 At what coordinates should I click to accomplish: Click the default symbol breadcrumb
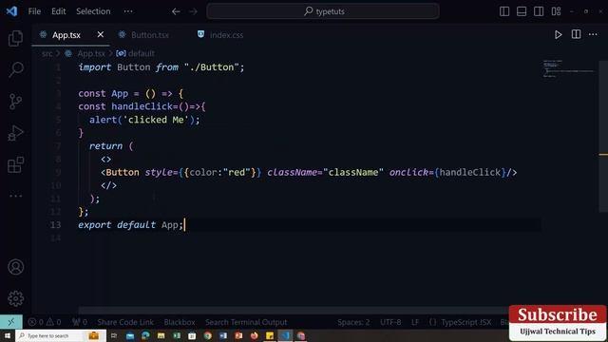(142, 53)
